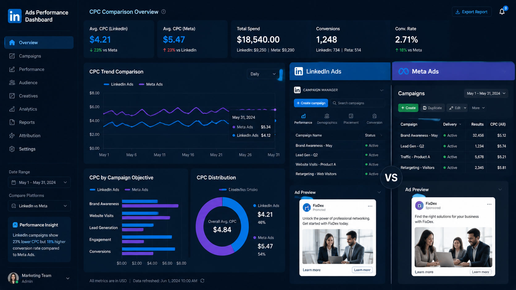Click the Retargeting - Web Visitors campaign row
Image resolution: width=516 pixels, height=290 pixels.
(339, 174)
